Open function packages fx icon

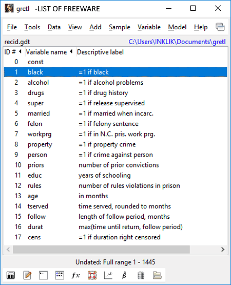pos(75,275)
